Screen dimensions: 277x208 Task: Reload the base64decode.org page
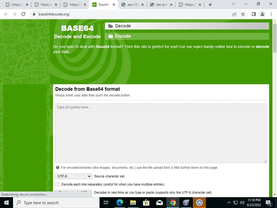23,14
